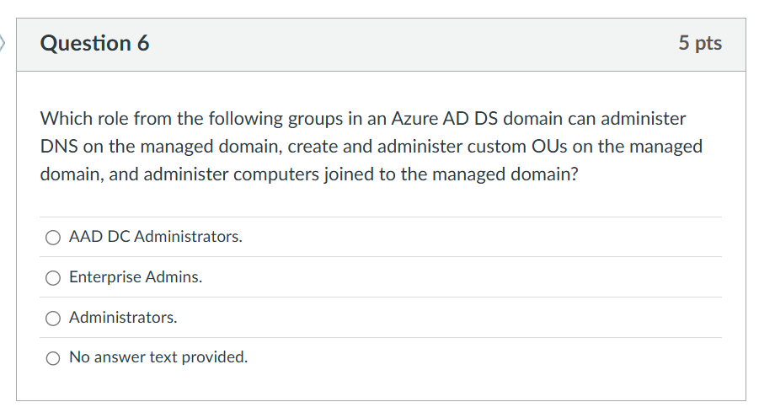Click the "Enterprise Admins." answer text

(136, 277)
